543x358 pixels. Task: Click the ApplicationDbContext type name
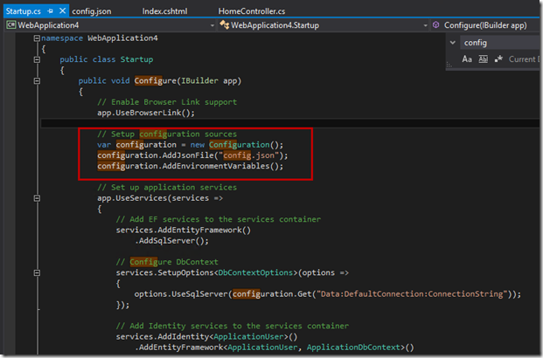coord(353,348)
